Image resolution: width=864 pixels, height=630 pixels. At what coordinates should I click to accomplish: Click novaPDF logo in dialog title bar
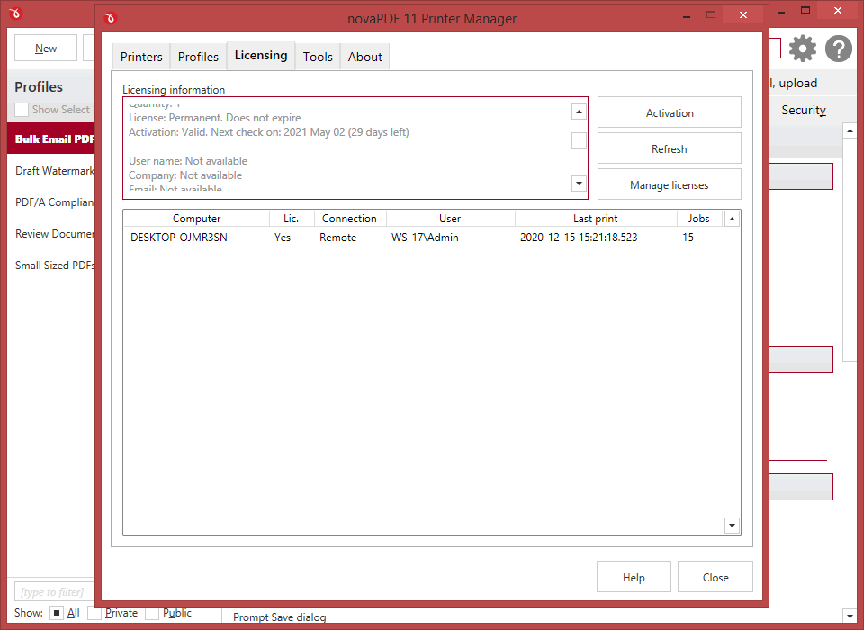tap(110, 17)
